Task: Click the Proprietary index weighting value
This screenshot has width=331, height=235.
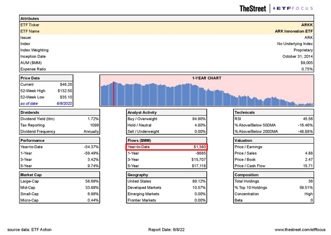Action: 303,50
